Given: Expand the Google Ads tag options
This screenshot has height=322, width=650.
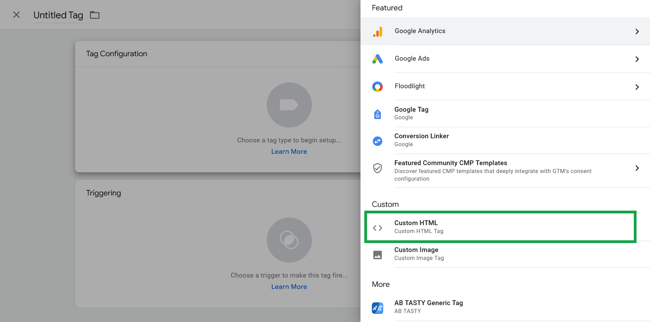Looking at the screenshot, I should 637,59.
